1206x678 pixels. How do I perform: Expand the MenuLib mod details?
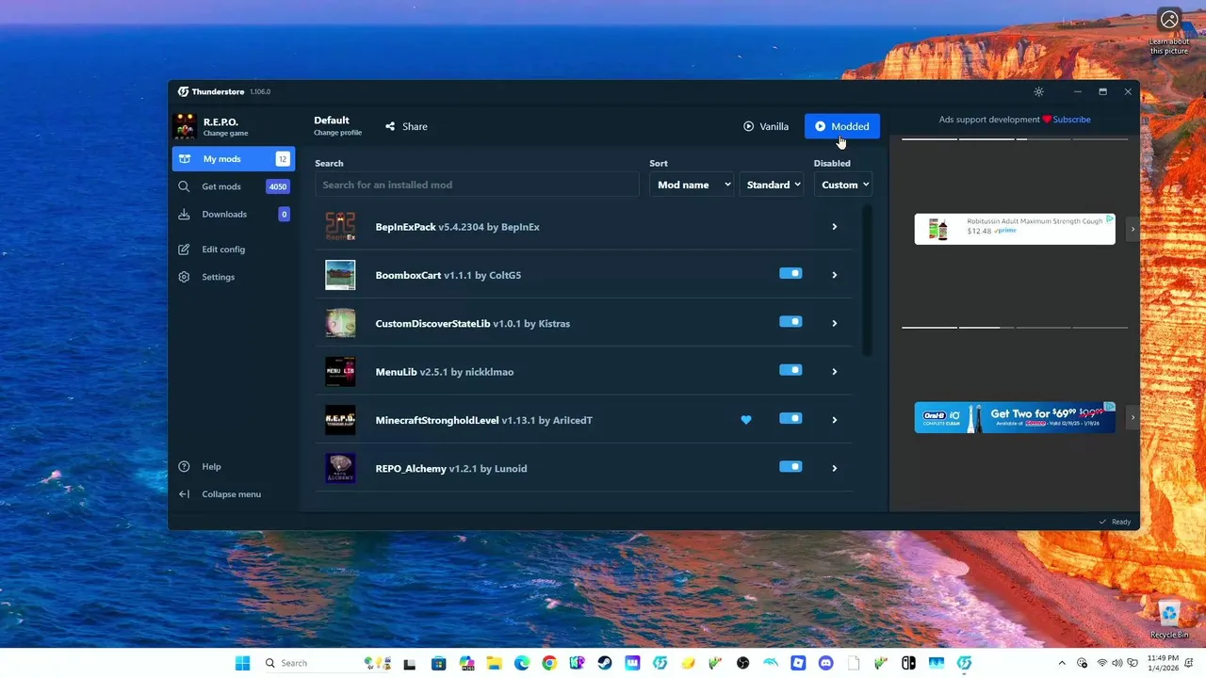[835, 372]
